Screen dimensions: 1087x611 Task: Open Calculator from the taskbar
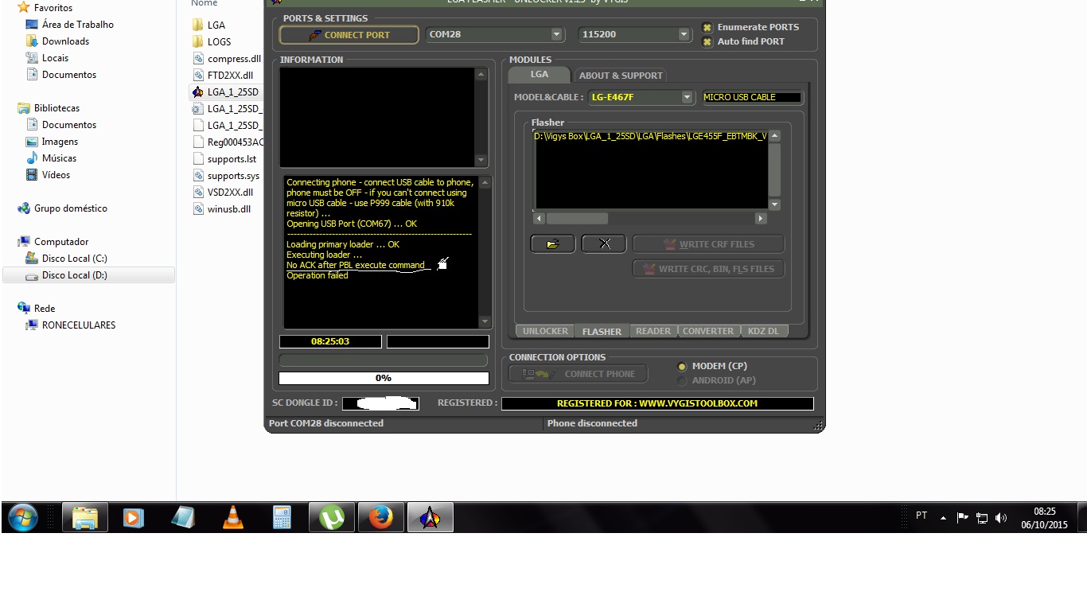[282, 518]
